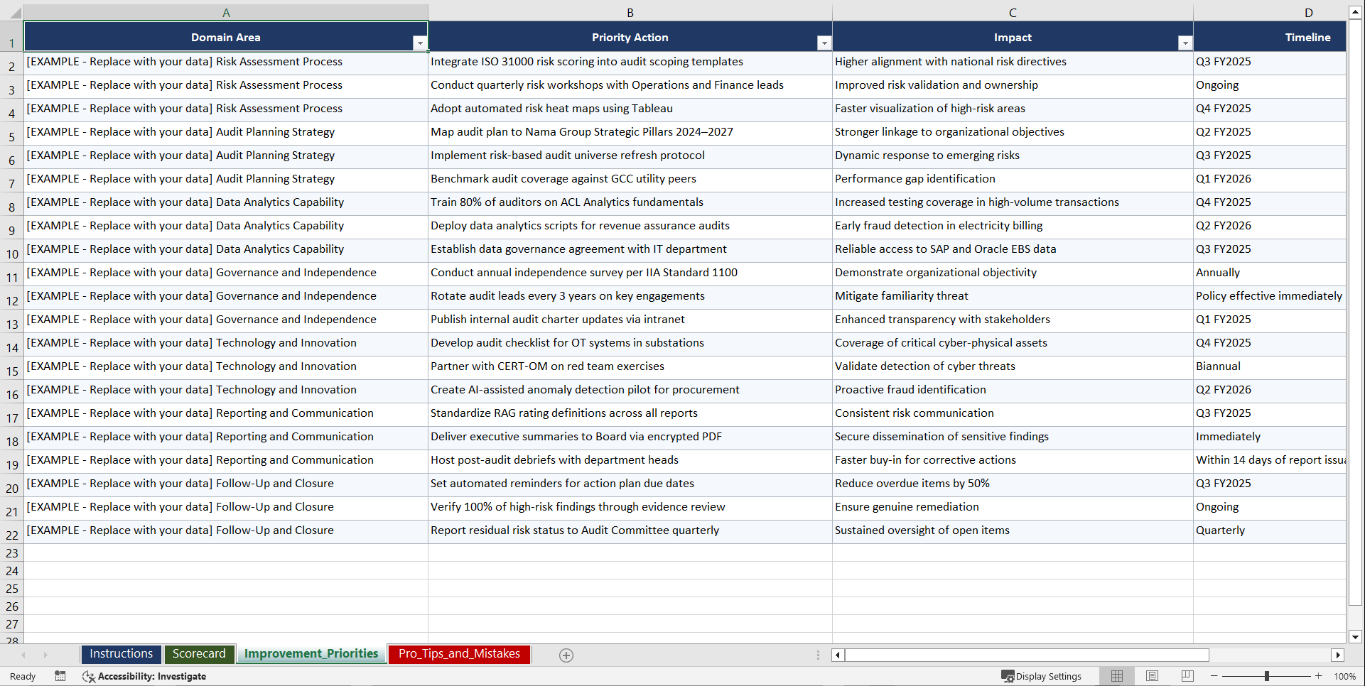The width and height of the screenshot is (1365, 686).
Task: Click Select All corner above row 1
Action: tap(13, 11)
